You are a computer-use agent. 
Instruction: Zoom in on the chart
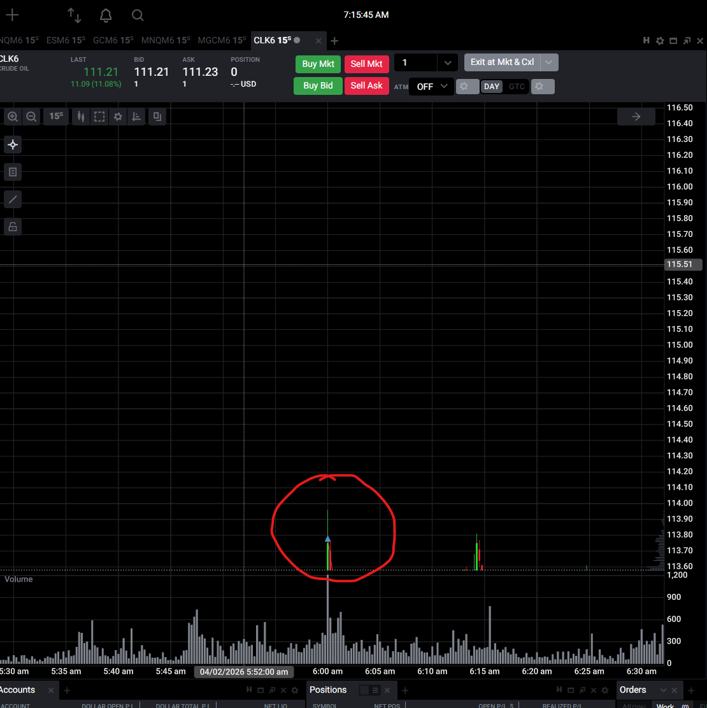(x=13, y=117)
